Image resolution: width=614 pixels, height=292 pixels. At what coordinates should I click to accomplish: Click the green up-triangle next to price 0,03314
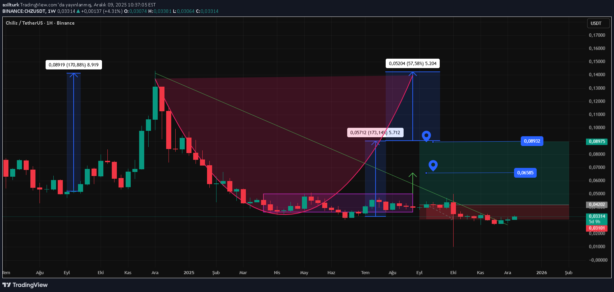[x=78, y=11]
